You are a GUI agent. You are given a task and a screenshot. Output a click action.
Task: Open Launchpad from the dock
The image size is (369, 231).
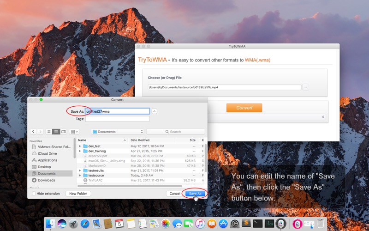73,224
